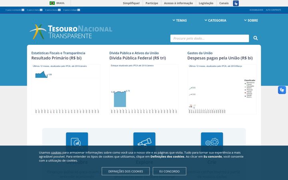Open Estatísticas Fiscais e Transparência heading
288x180 pixels.
point(58,53)
